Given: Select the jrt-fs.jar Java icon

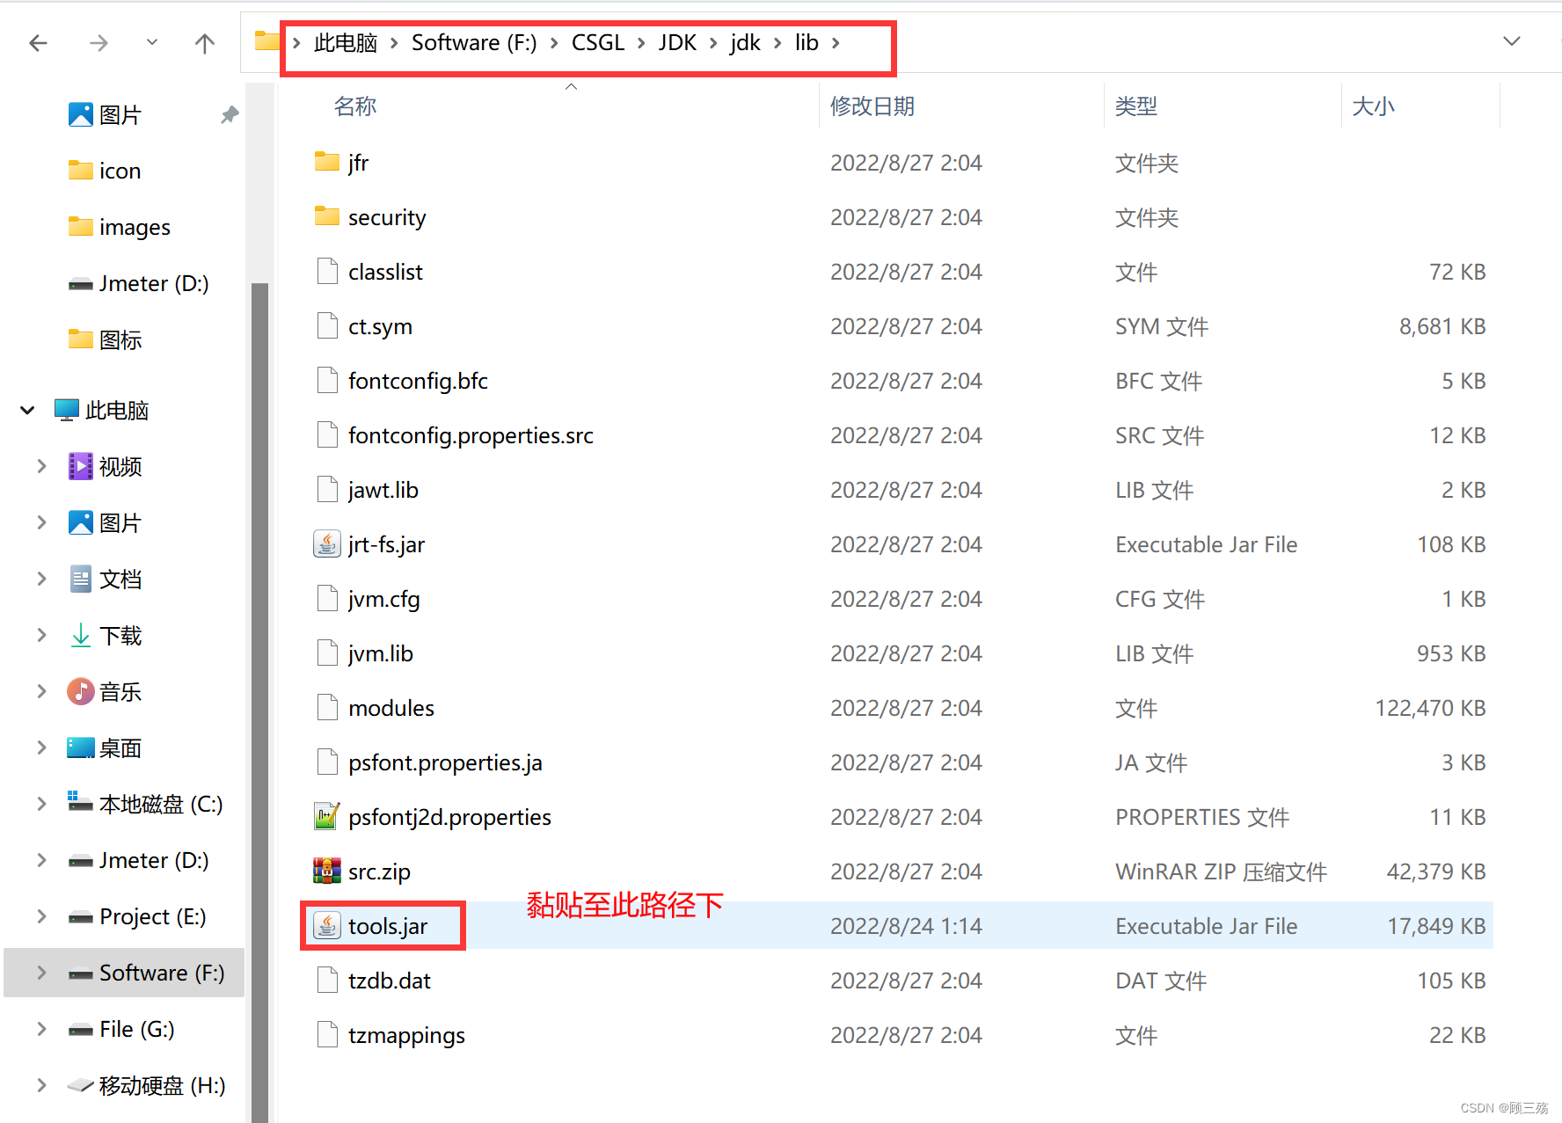Looking at the screenshot, I should point(327,543).
